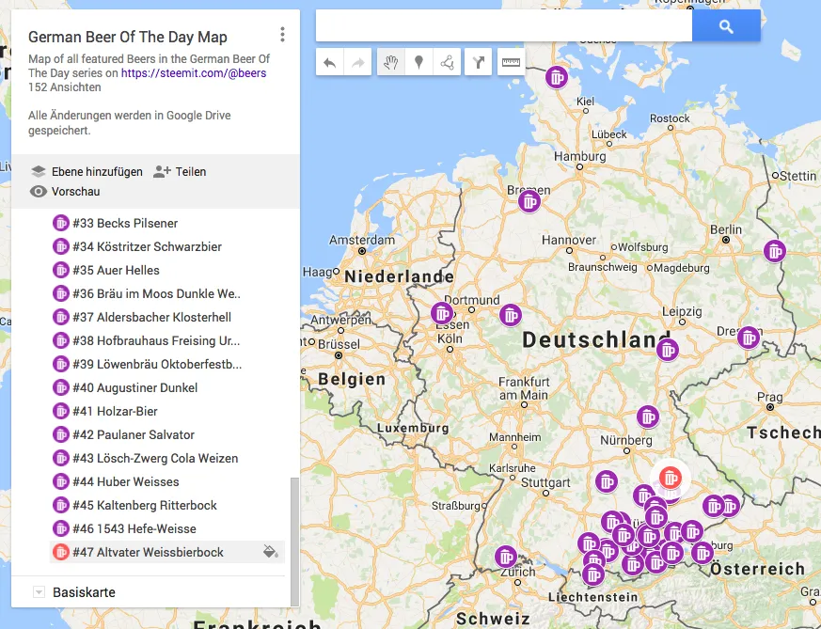
Task: Click the undo arrow button
Action: tap(330, 62)
